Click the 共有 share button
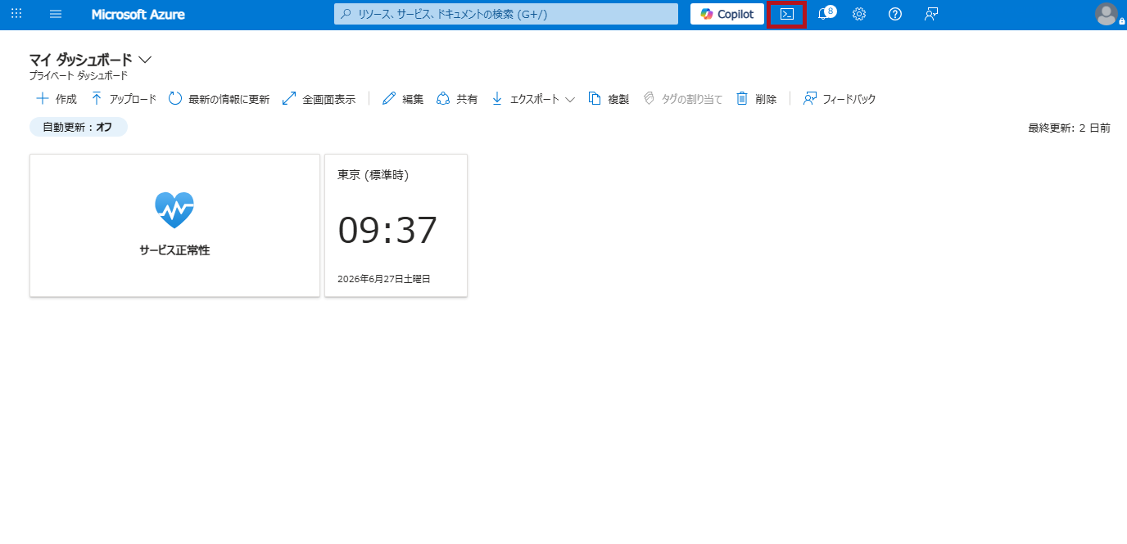This screenshot has width=1127, height=544. point(457,99)
